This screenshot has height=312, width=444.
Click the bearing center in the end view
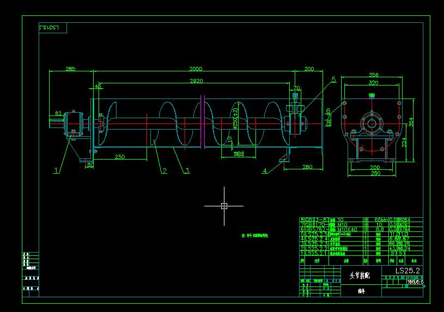[373, 123]
